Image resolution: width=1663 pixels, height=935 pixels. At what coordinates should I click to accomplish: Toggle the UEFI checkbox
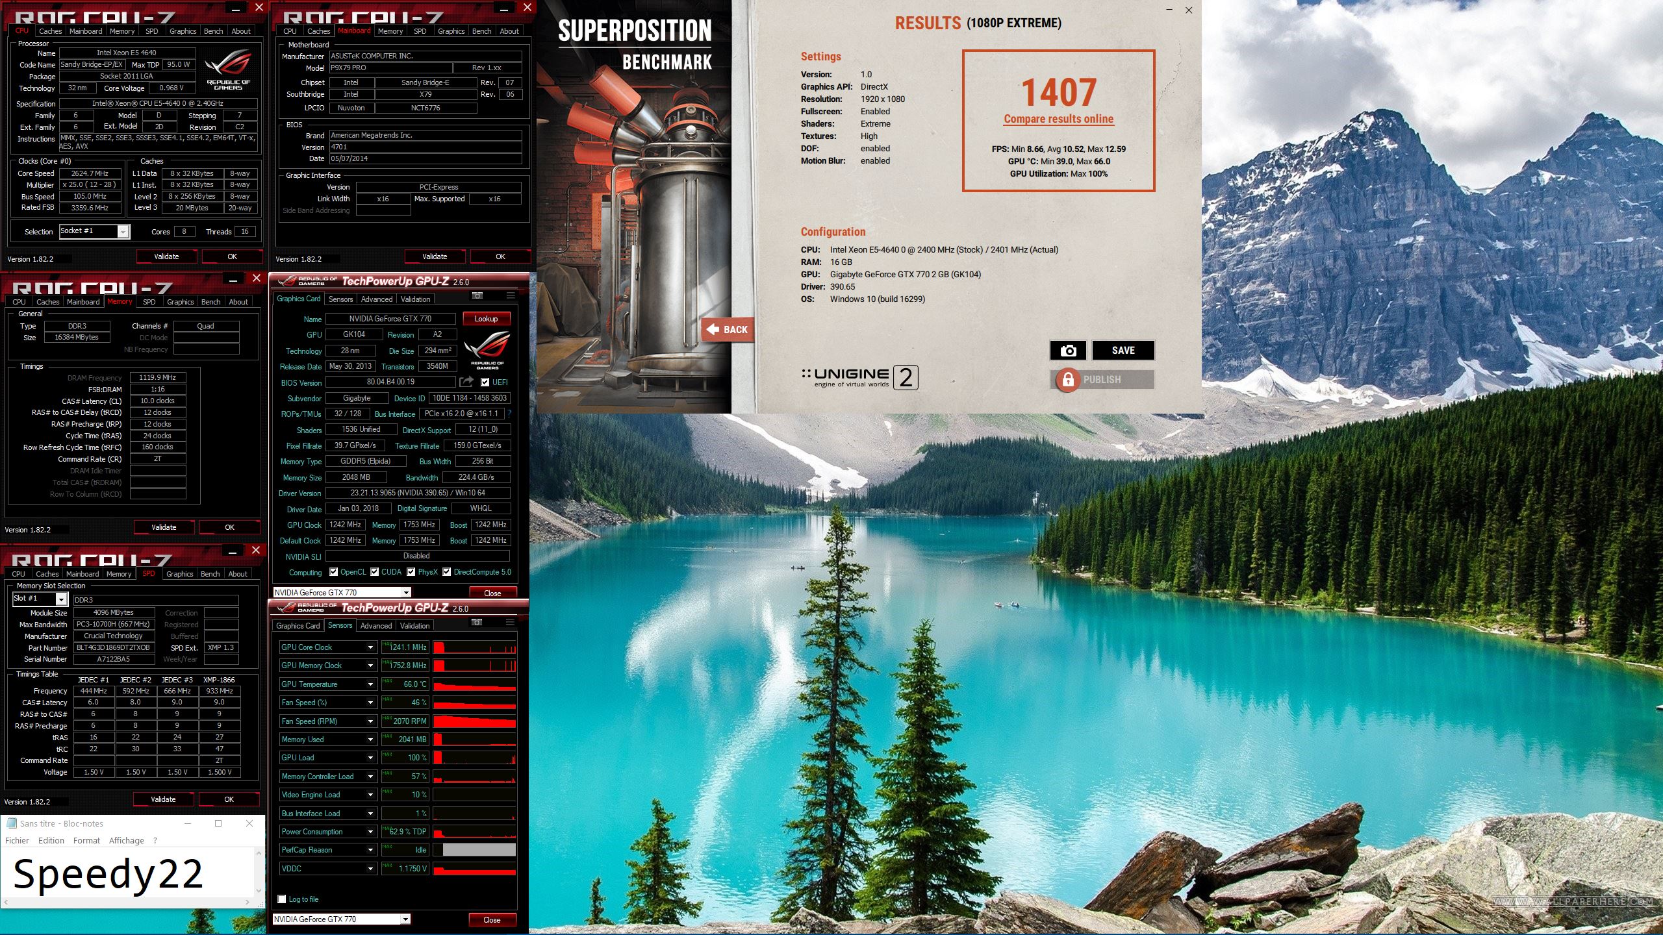pyautogui.click(x=485, y=382)
